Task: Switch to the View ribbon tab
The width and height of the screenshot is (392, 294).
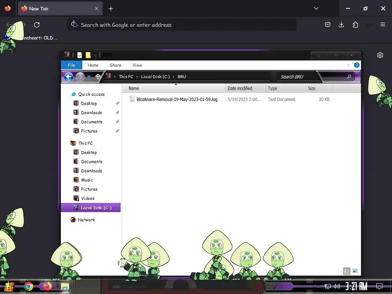Action: [137, 65]
